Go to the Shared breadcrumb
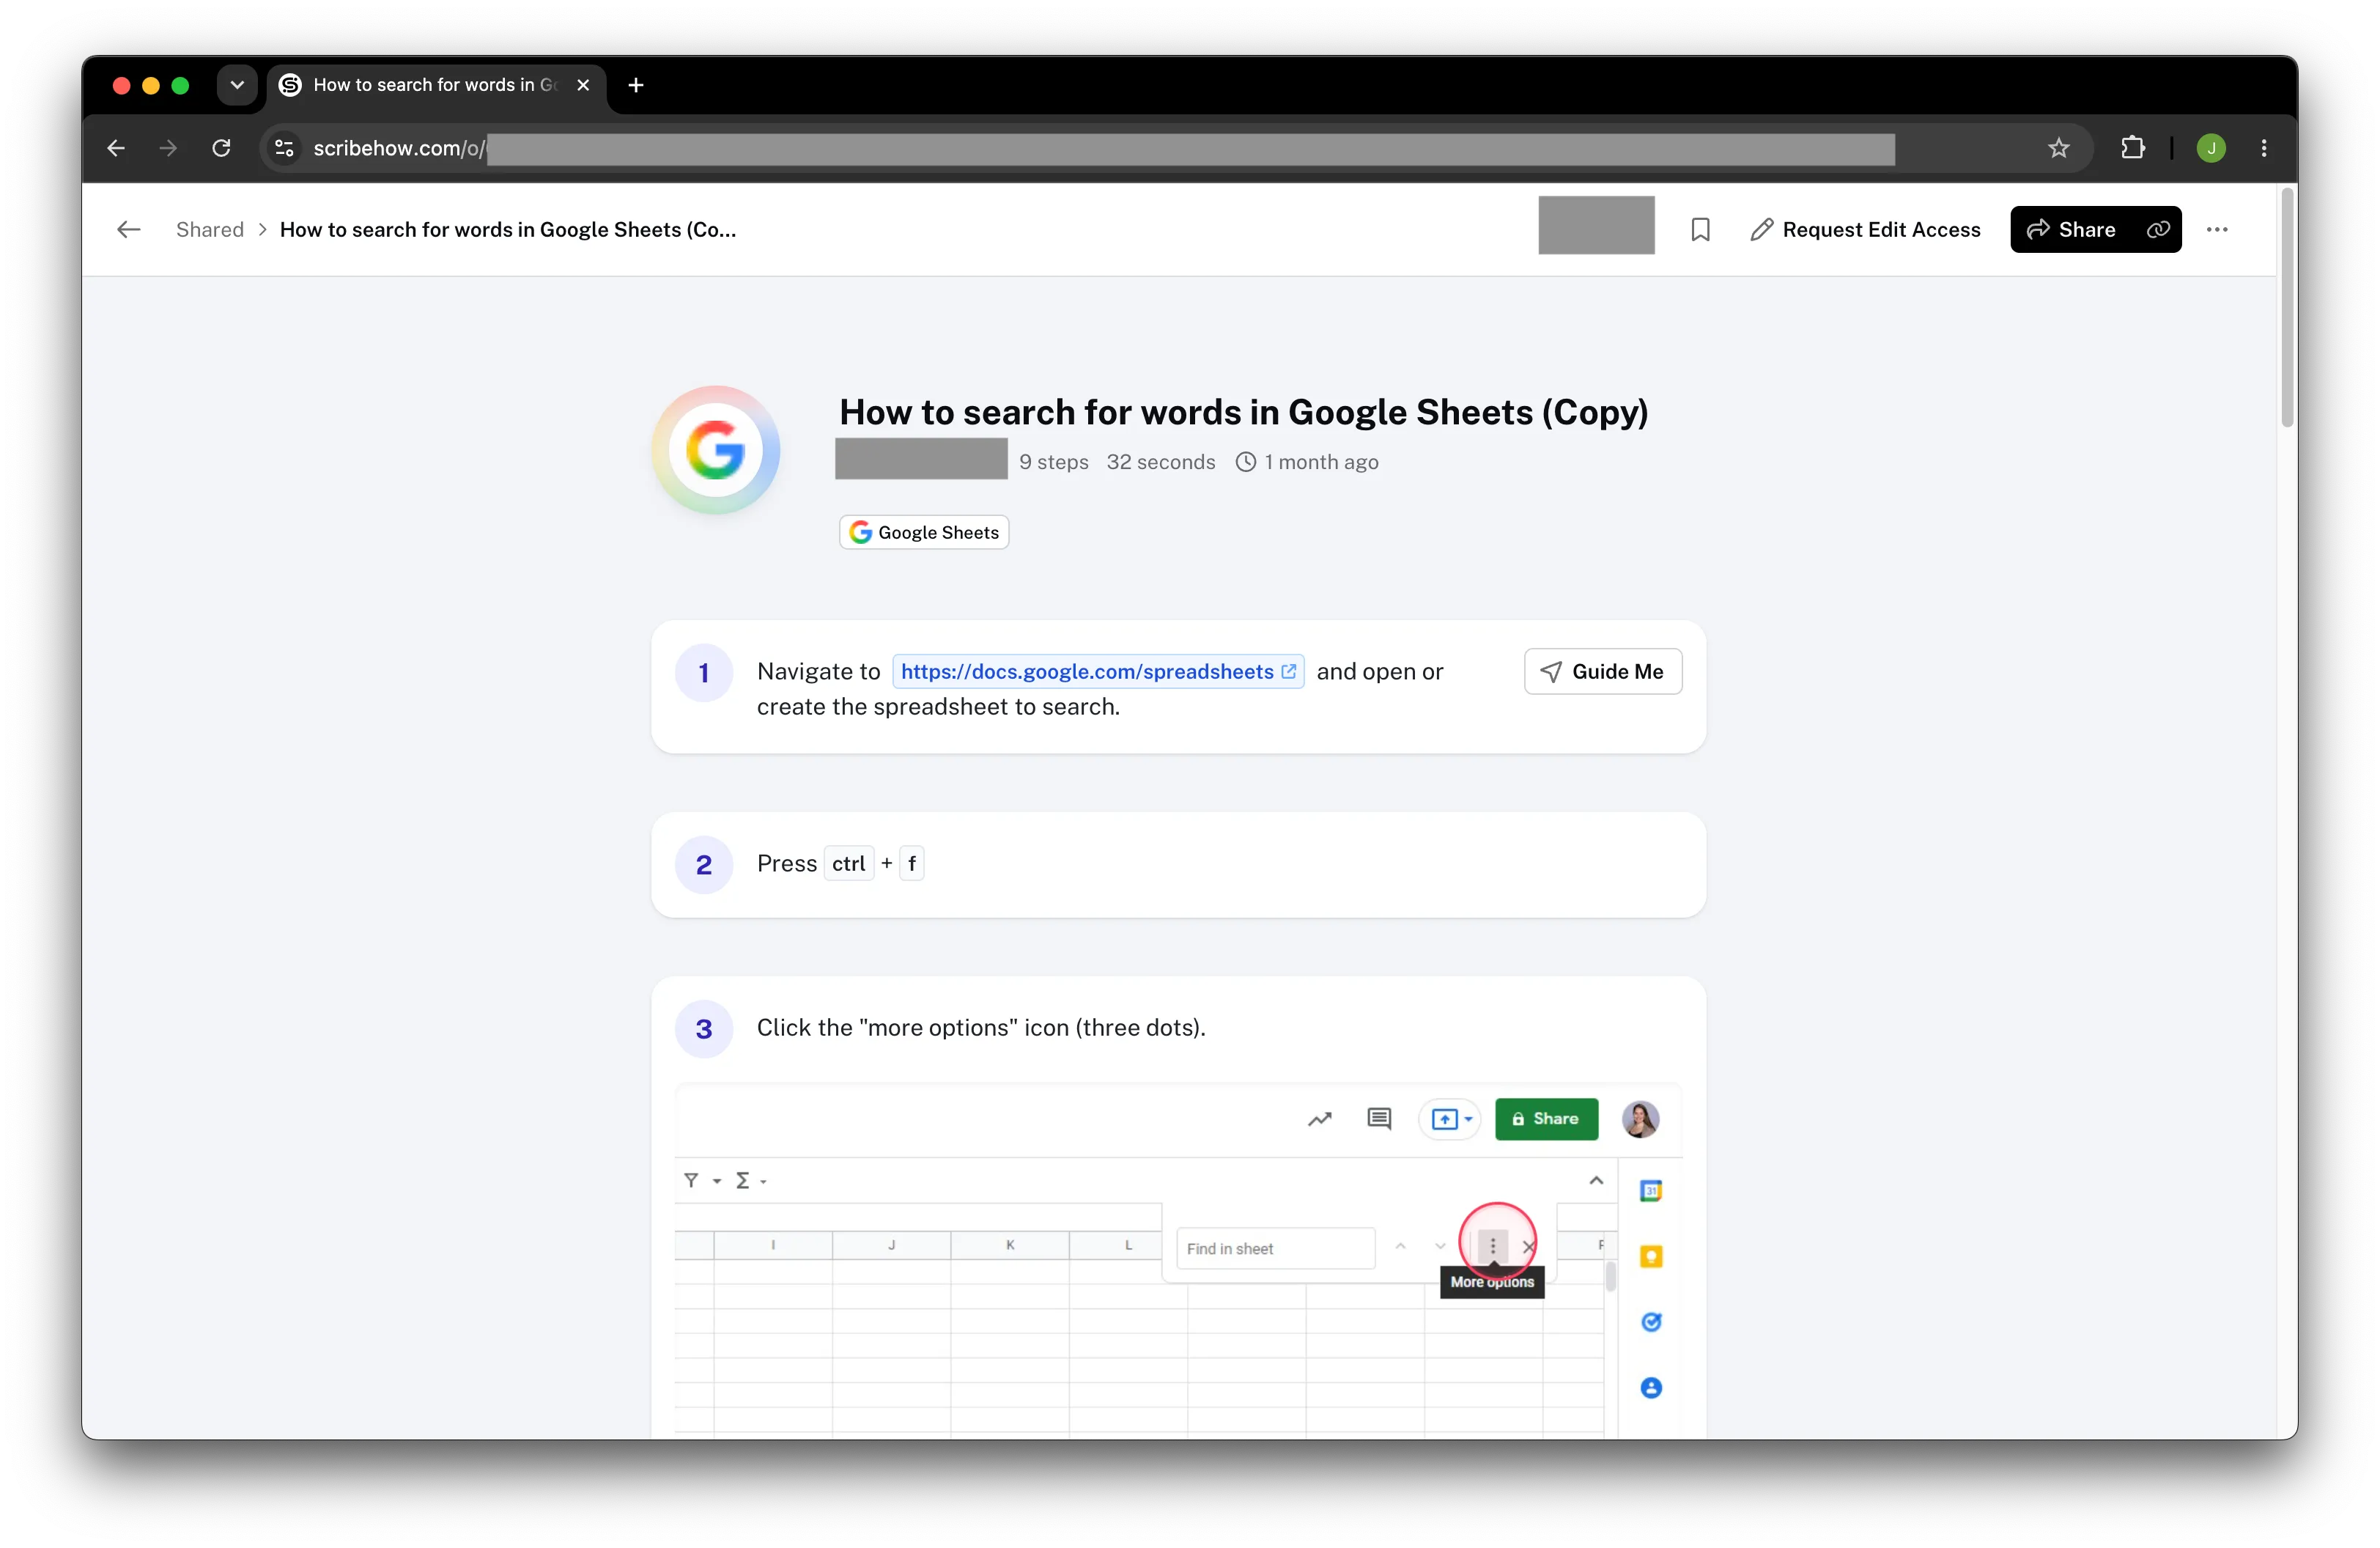The width and height of the screenshot is (2380, 1548). click(x=210, y=230)
